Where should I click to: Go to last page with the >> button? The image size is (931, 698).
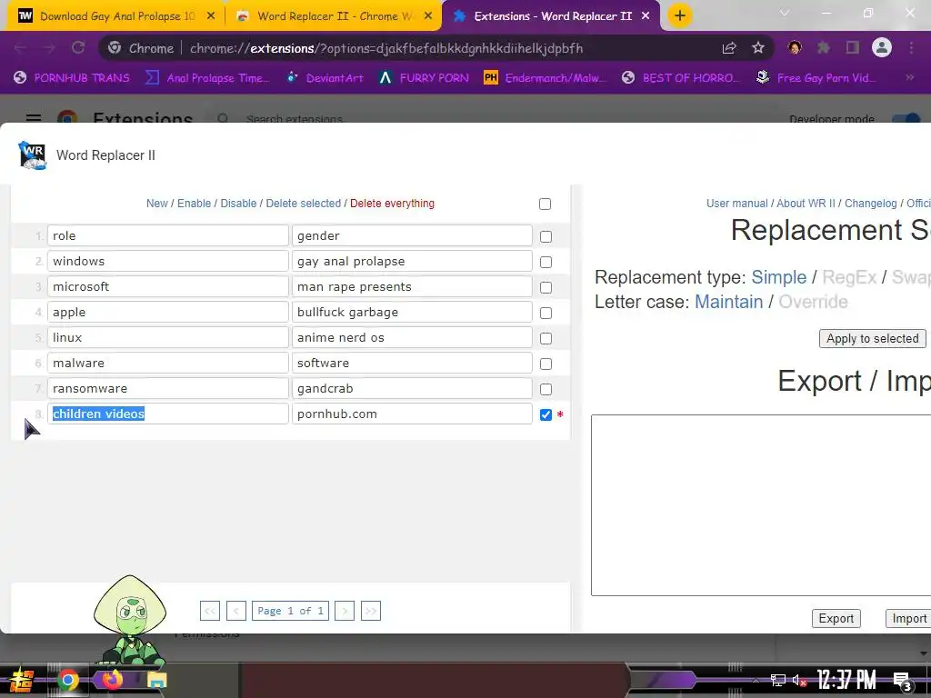(x=371, y=611)
